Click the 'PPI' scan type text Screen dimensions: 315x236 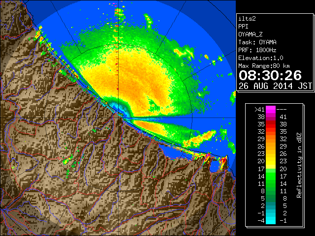[243, 27]
